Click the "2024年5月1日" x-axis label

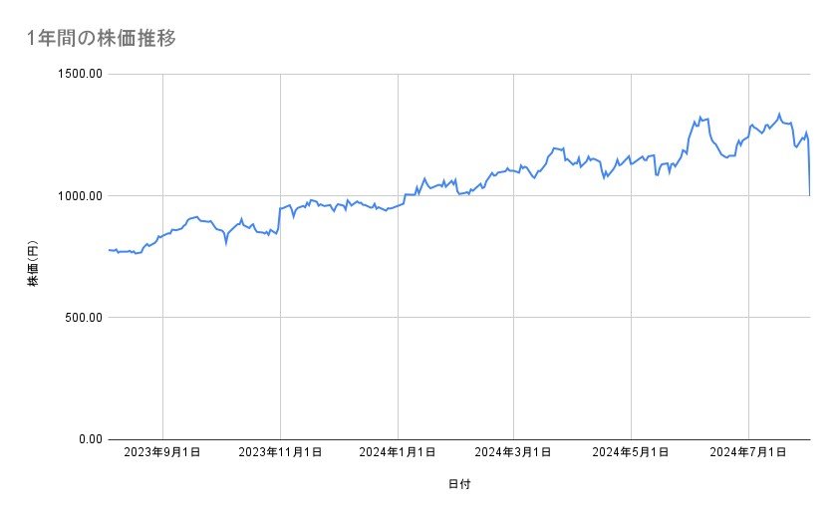(x=631, y=453)
